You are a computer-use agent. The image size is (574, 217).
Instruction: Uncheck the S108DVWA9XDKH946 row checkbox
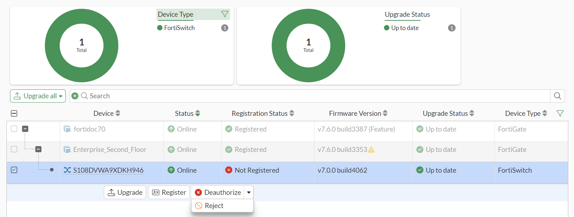click(14, 170)
